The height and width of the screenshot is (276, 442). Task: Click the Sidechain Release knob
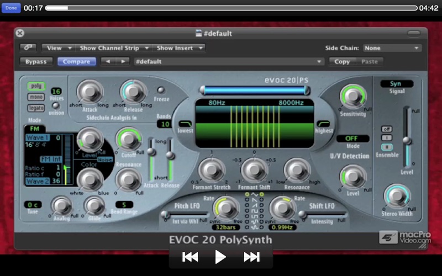133,92
